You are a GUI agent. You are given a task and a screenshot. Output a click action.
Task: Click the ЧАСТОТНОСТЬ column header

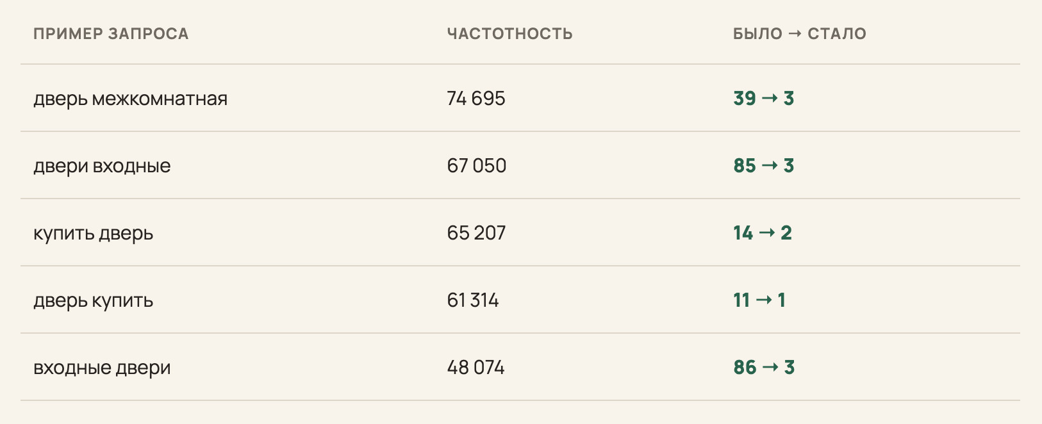point(510,34)
